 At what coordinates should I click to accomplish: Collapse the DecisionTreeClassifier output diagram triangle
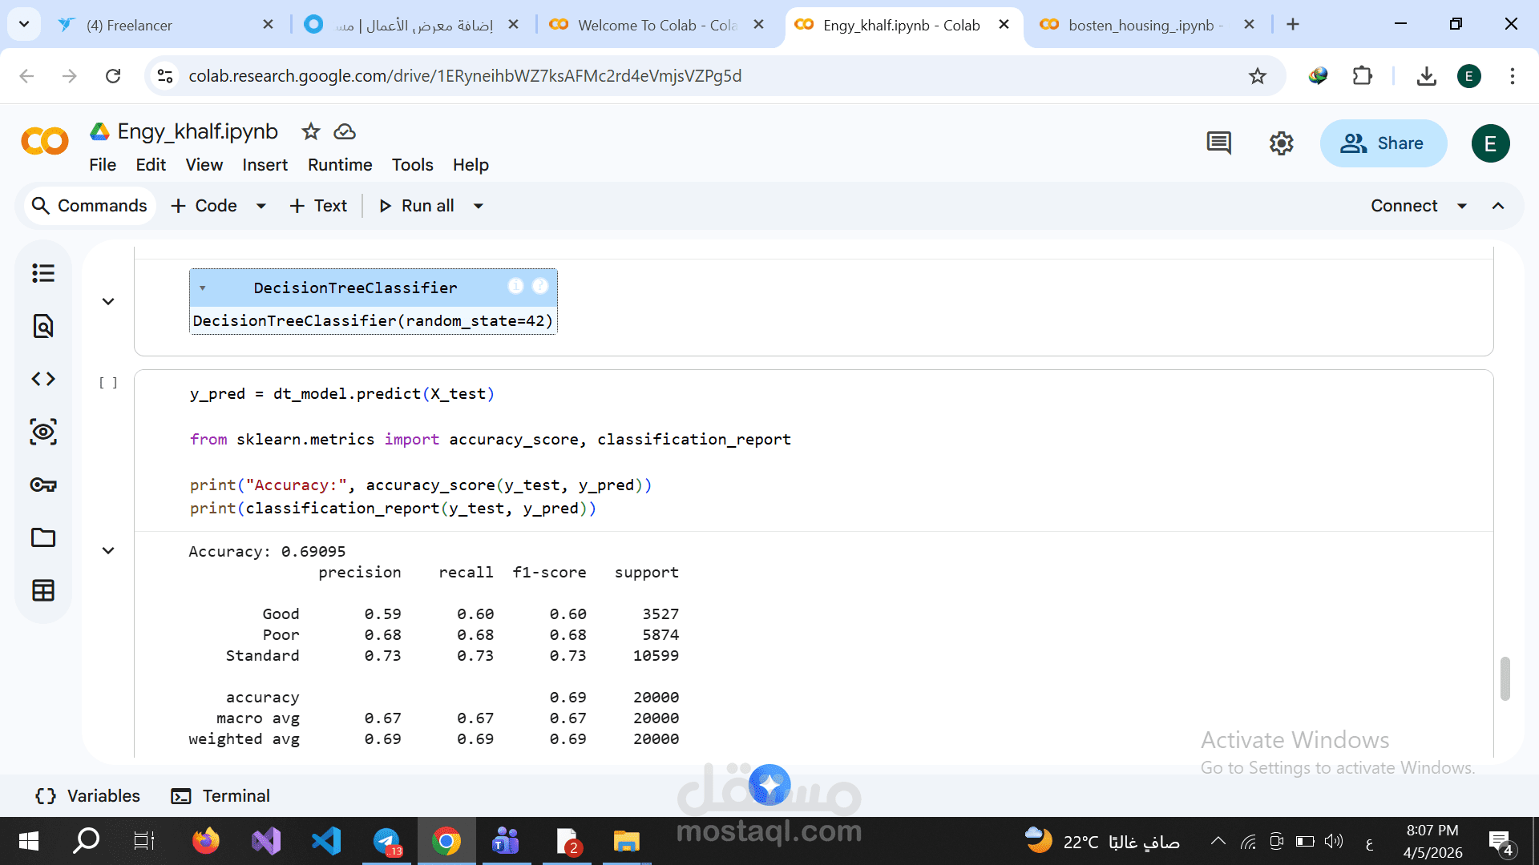[203, 288]
